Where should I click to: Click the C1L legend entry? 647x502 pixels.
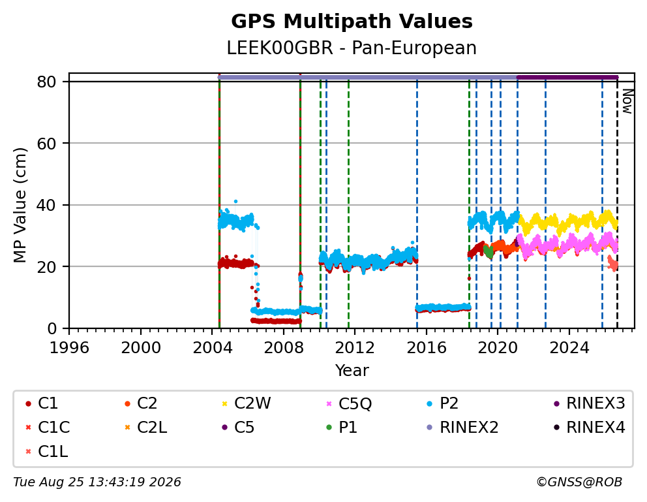pyautogui.click(x=46, y=452)
